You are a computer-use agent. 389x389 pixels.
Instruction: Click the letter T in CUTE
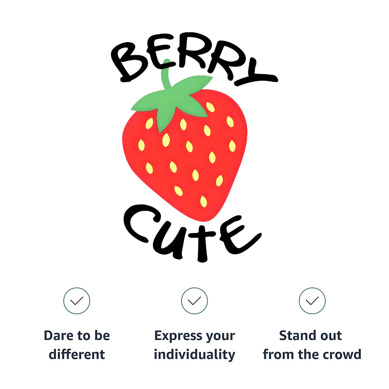click(x=202, y=243)
